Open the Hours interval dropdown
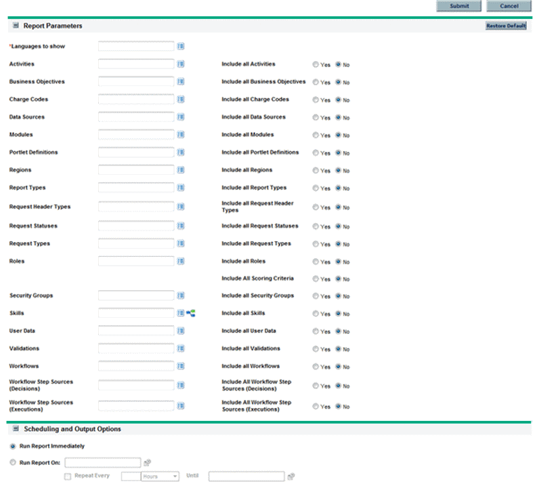535x490 pixels. [160, 476]
